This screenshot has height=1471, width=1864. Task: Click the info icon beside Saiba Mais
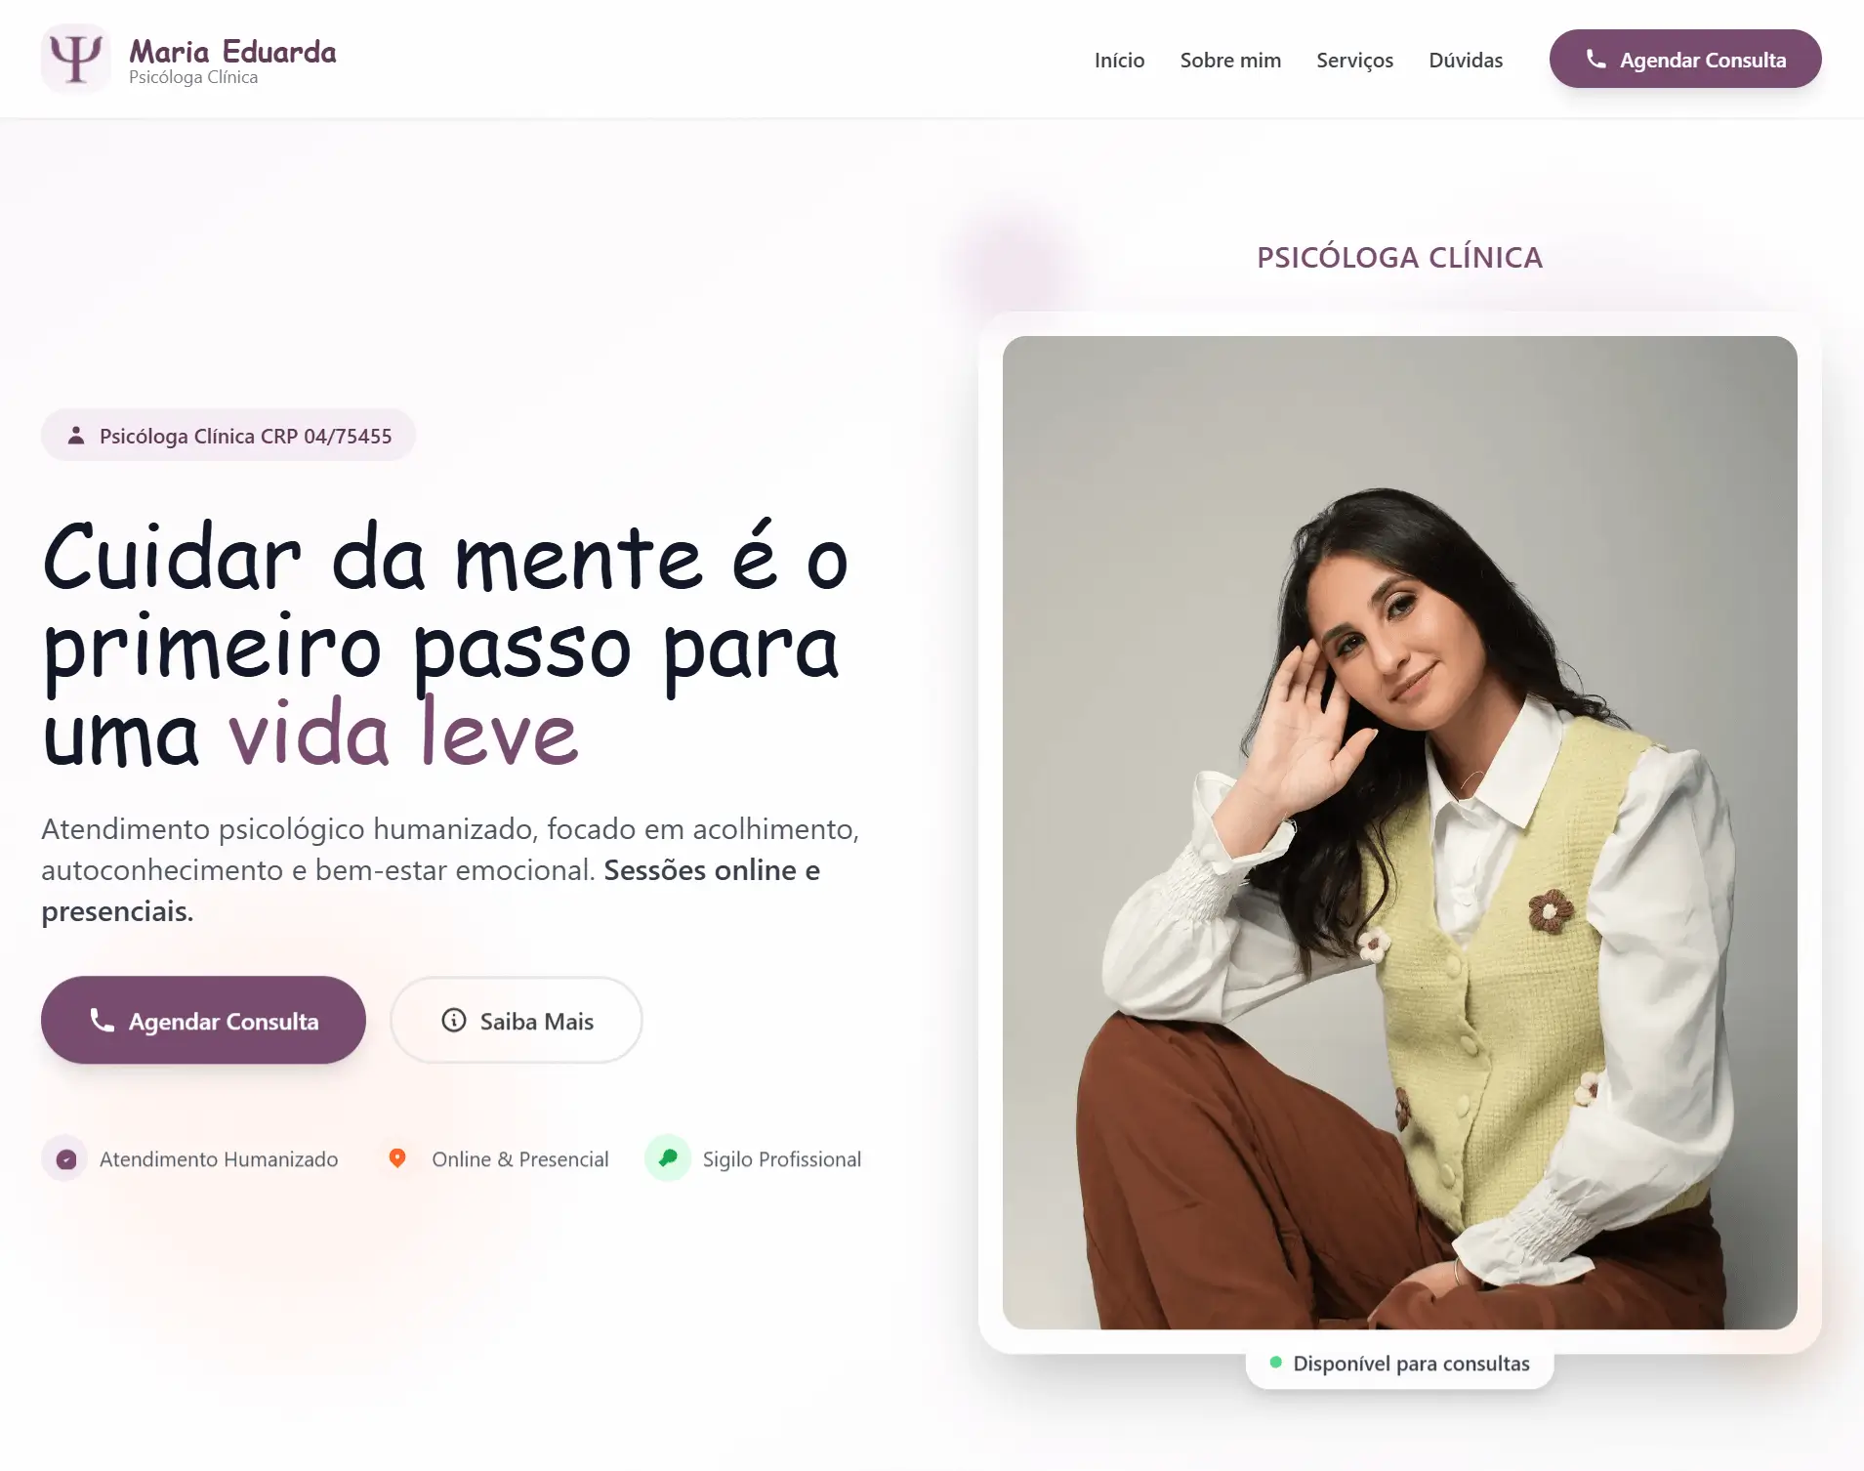coord(453,1021)
